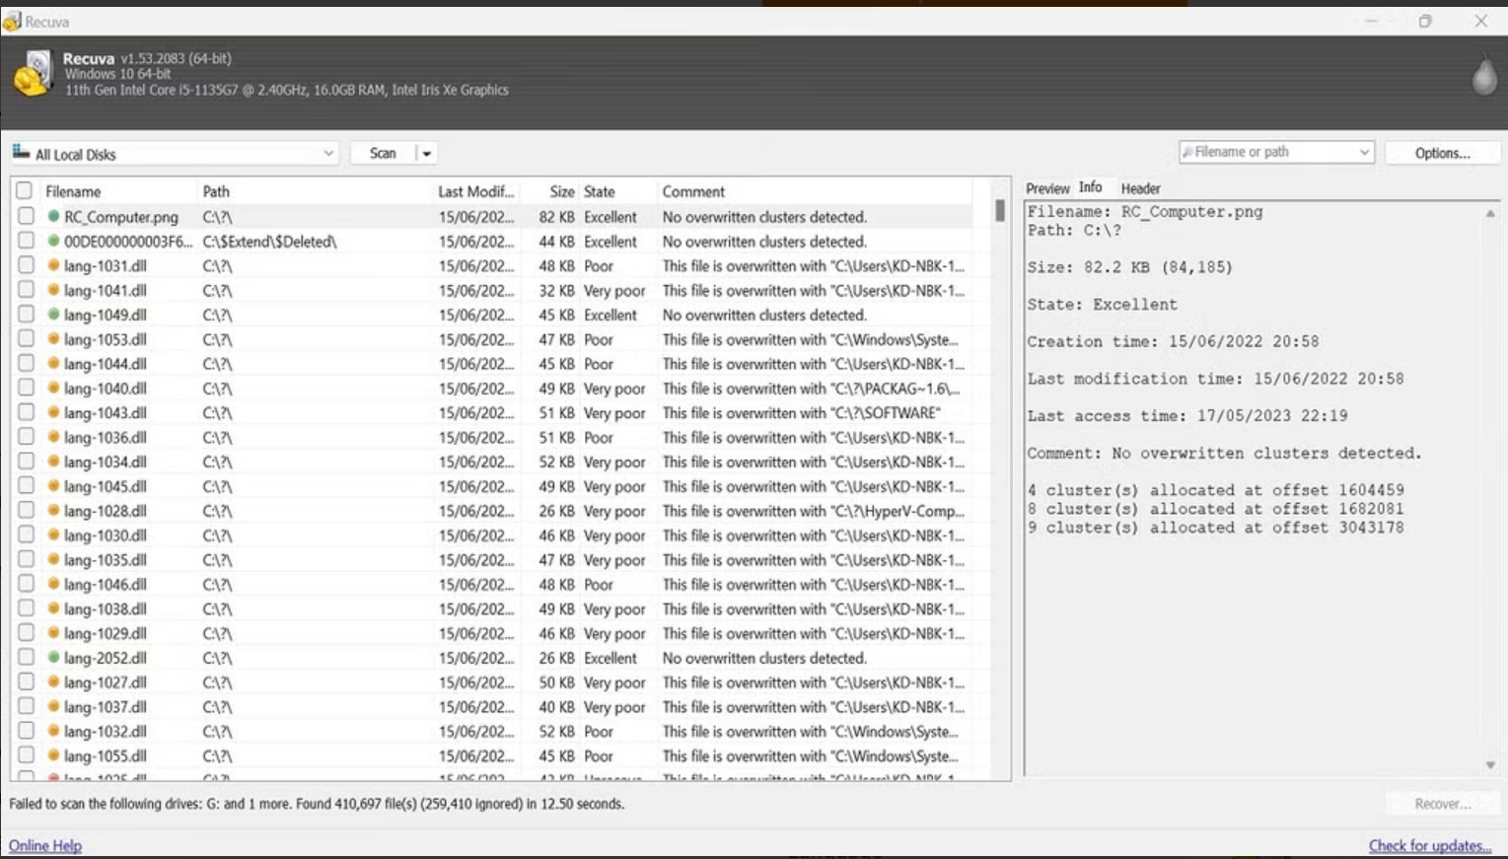Click orange status dot of lang-1043.dll

53,413
